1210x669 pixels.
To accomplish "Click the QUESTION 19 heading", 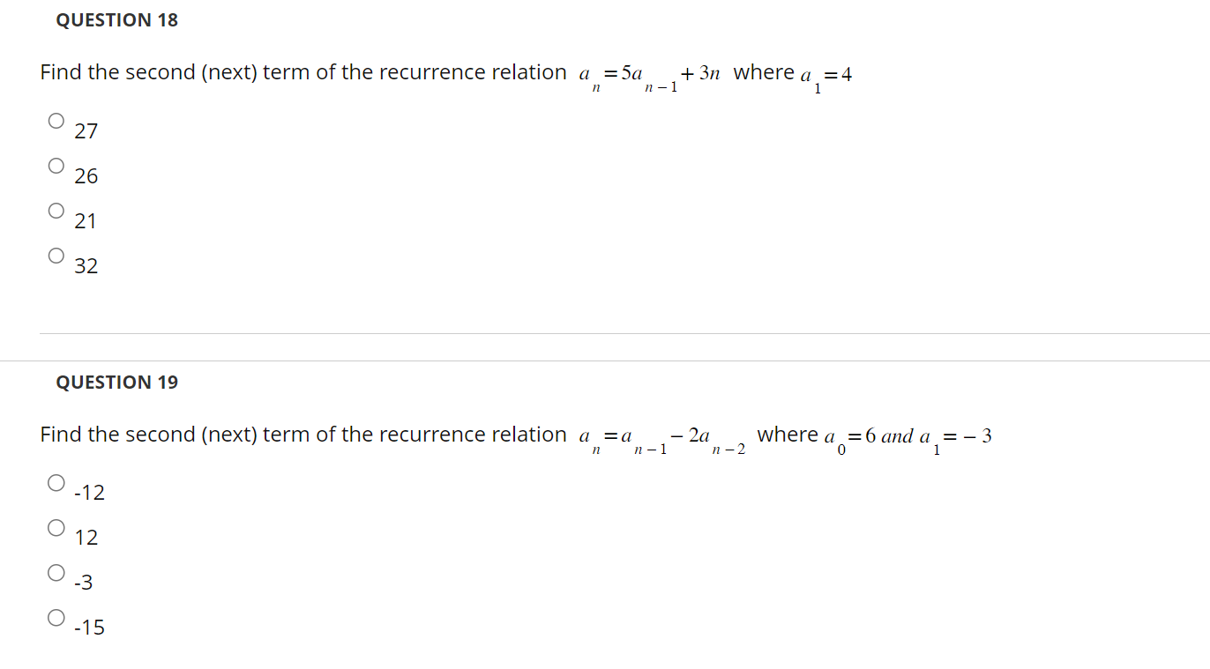I will pyautogui.click(x=117, y=382).
